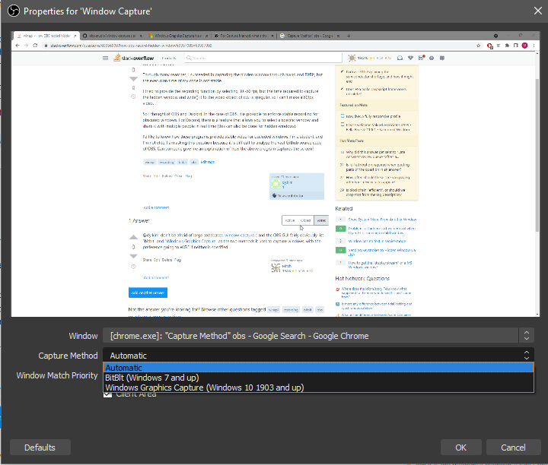
Task: Reset settings with the Defaults button
Action: pyautogui.click(x=40, y=448)
